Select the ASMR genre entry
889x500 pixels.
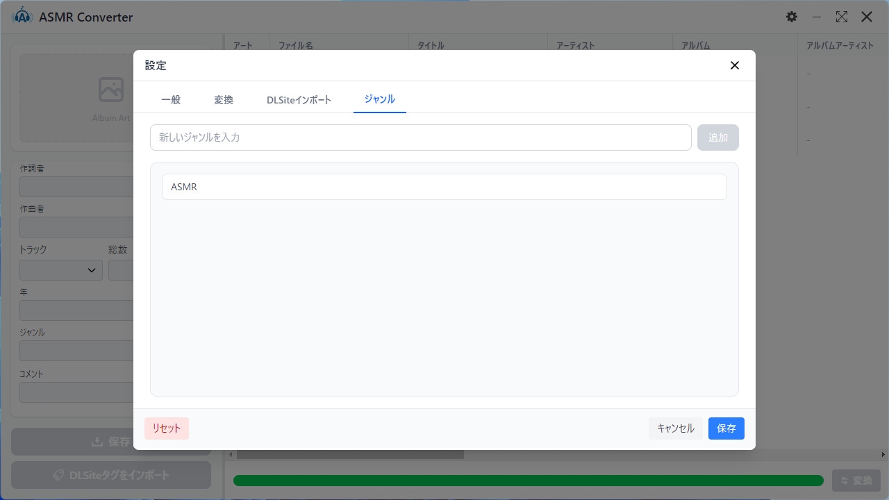[x=444, y=187]
